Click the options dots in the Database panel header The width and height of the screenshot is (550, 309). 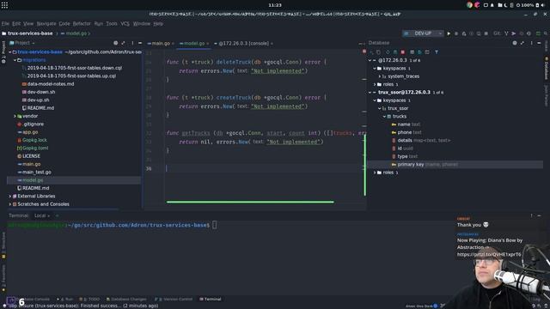tap(531, 43)
